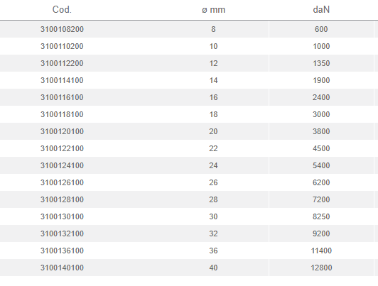The width and height of the screenshot is (378, 286).
Task: Click the 11400 daN value cell
Action: point(321,251)
